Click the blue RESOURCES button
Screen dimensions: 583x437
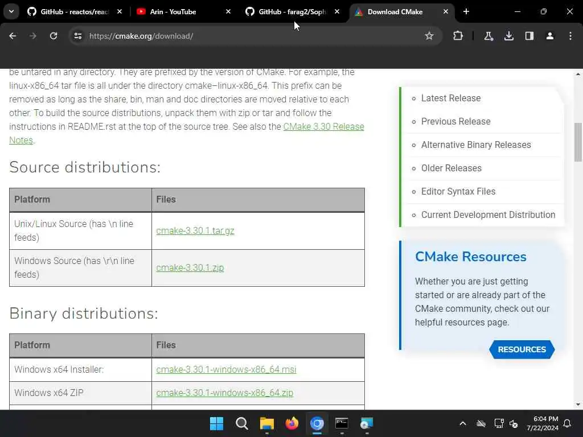click(522, 350)
